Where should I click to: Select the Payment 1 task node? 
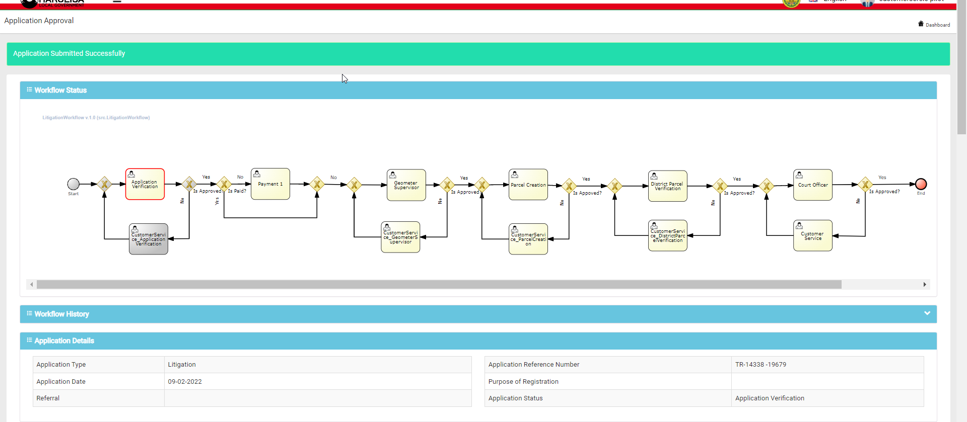click(x=270, y=184)
